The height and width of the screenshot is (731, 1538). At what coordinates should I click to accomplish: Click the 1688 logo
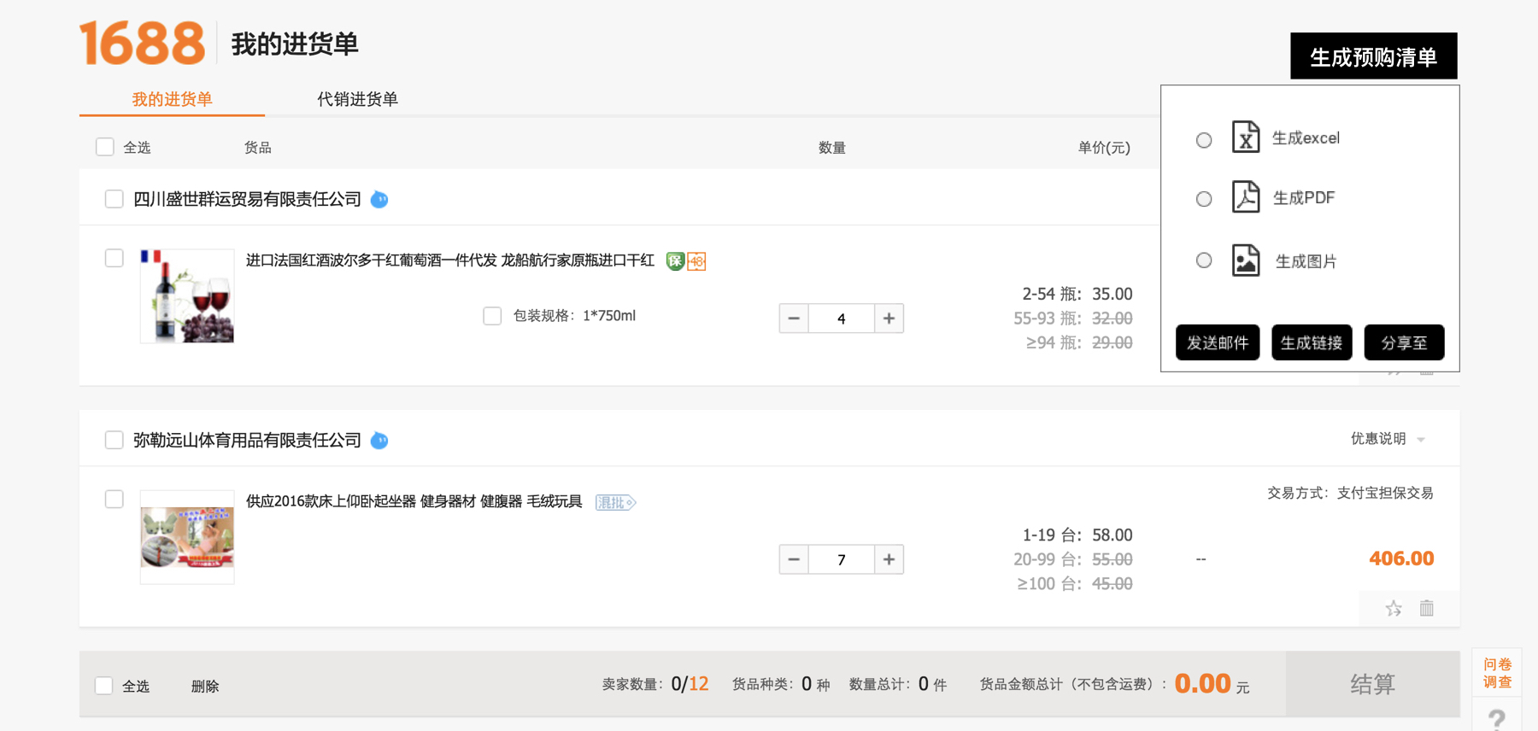click(x=142, y=44)
